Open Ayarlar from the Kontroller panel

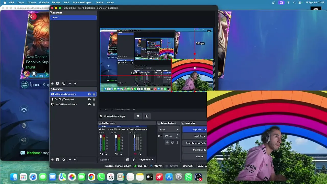coord(195,157)
